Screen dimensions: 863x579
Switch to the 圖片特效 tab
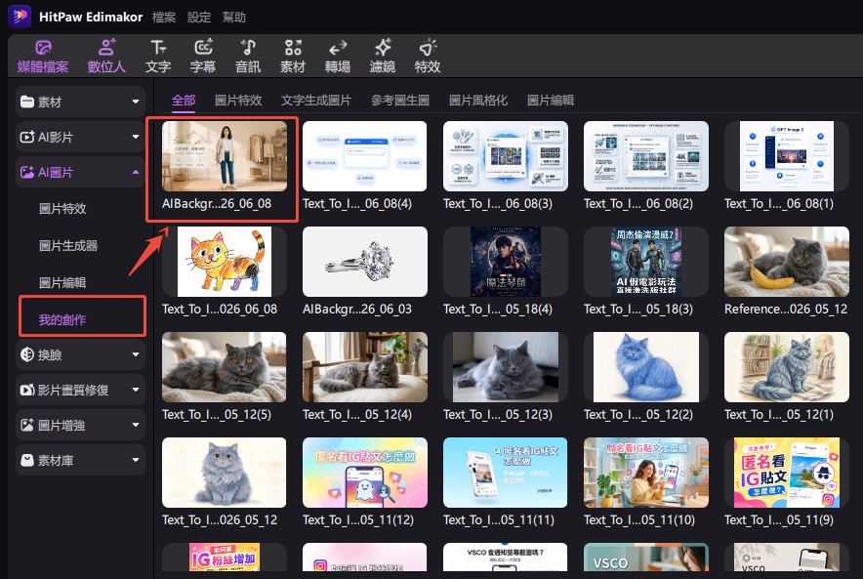238,101
